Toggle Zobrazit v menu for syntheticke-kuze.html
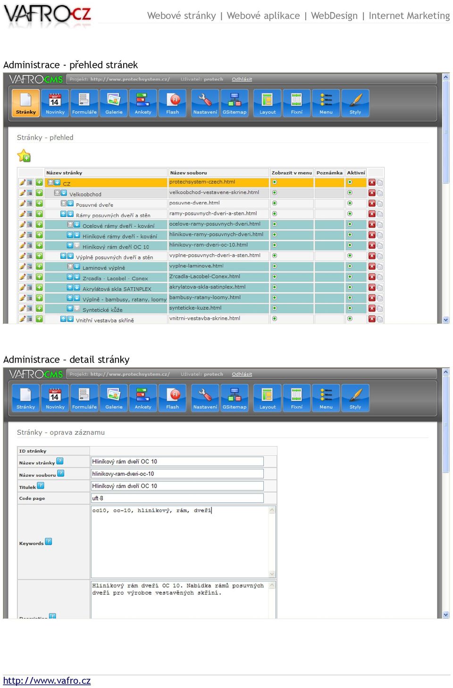 point(274,308)
